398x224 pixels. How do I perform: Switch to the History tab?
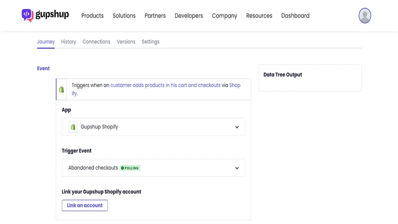tap(69, 42)
